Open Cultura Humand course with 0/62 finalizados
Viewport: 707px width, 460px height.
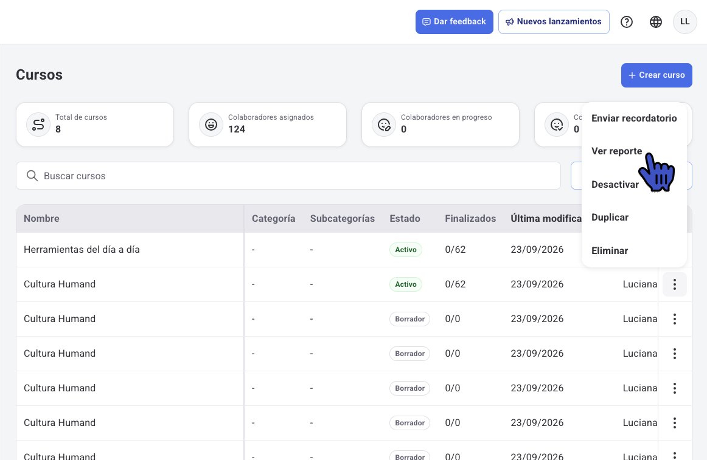60,284
